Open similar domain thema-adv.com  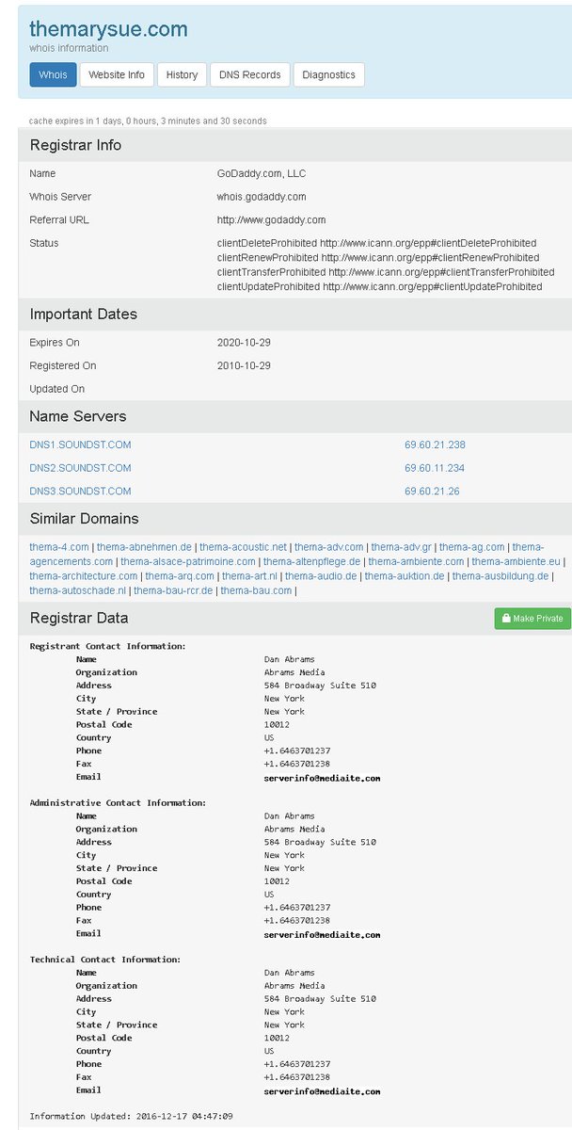[328, 547]
